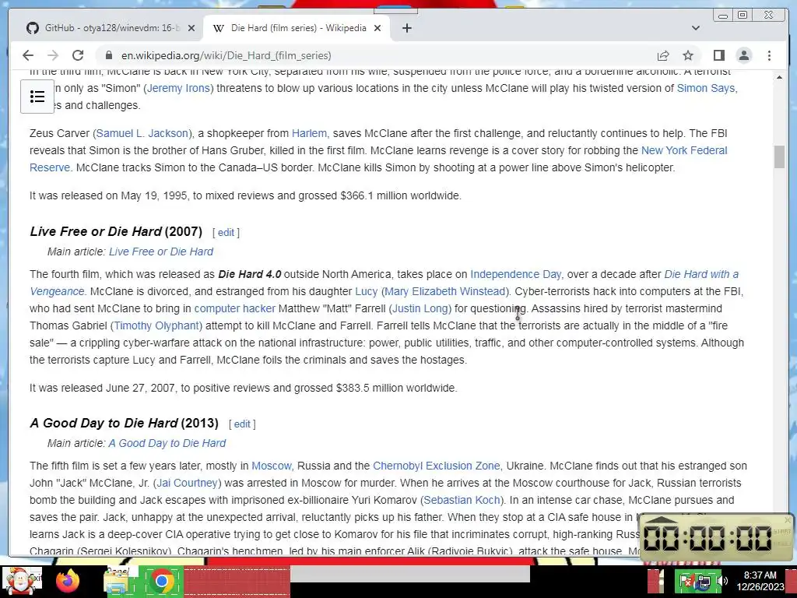Launch Firefox from the taskbar
The width and height of the screenshot is (797, 598).
(68, 579)
